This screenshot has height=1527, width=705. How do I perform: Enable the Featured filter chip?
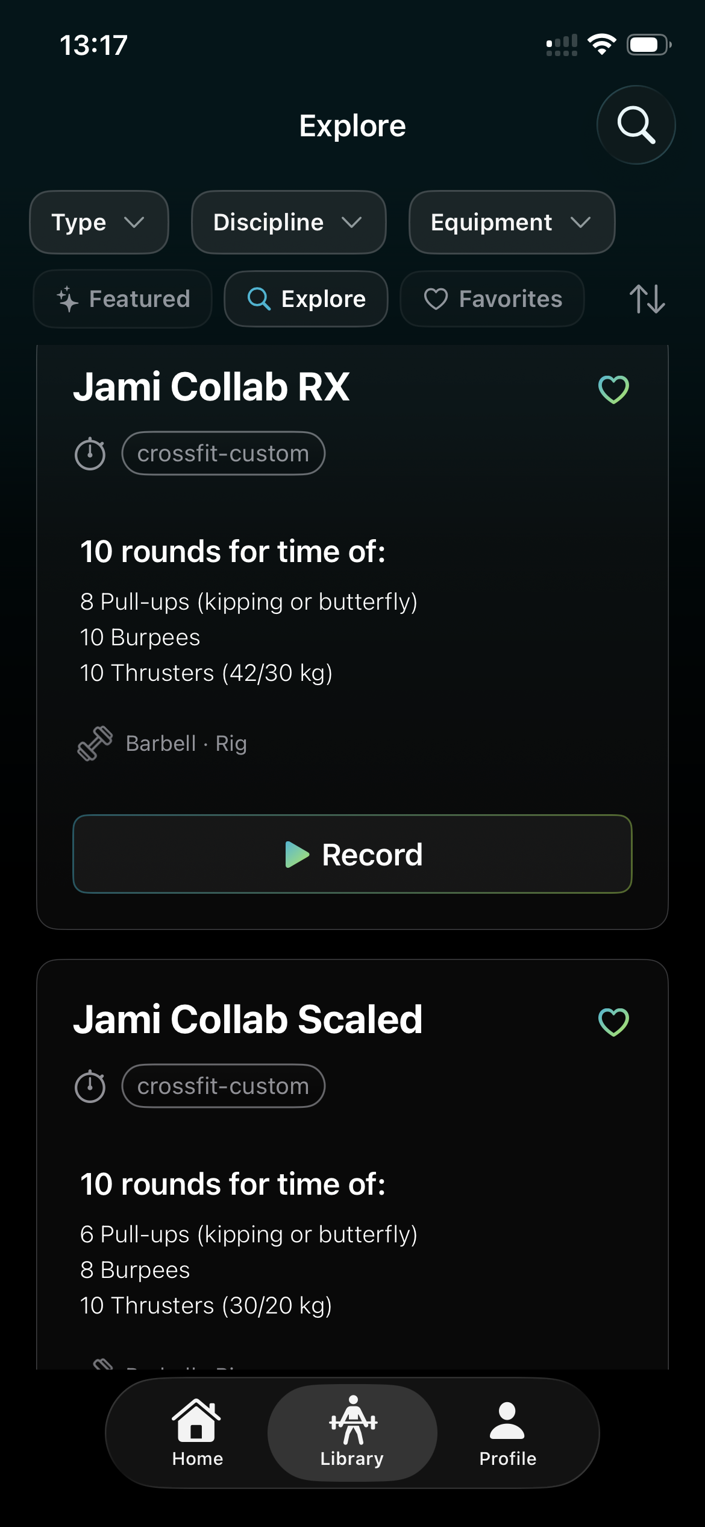coord(122,299)
